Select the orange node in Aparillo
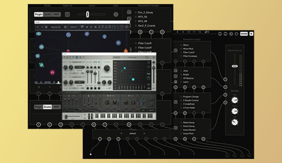282x163 pixels. point(126,51)
